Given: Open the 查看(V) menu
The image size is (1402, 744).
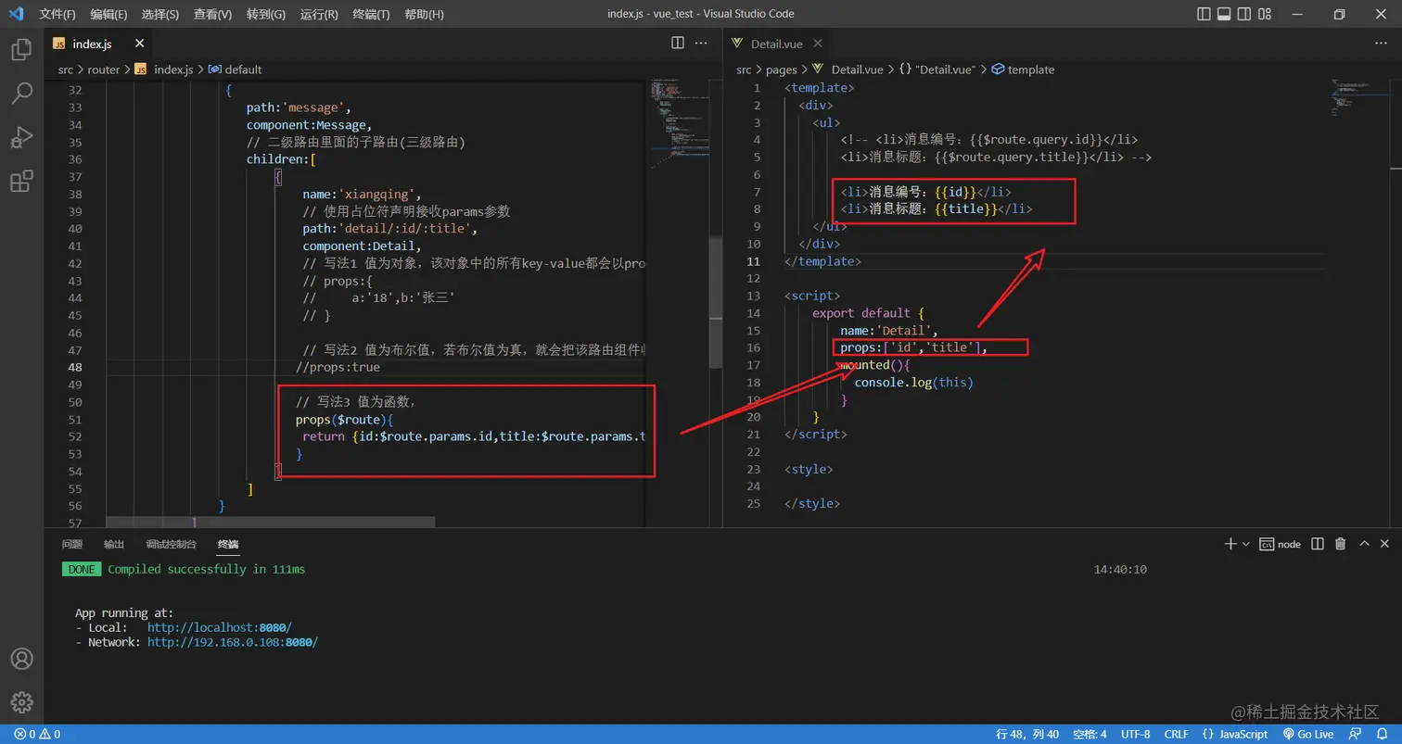Looking at the screenshot, I should (213, 14).
